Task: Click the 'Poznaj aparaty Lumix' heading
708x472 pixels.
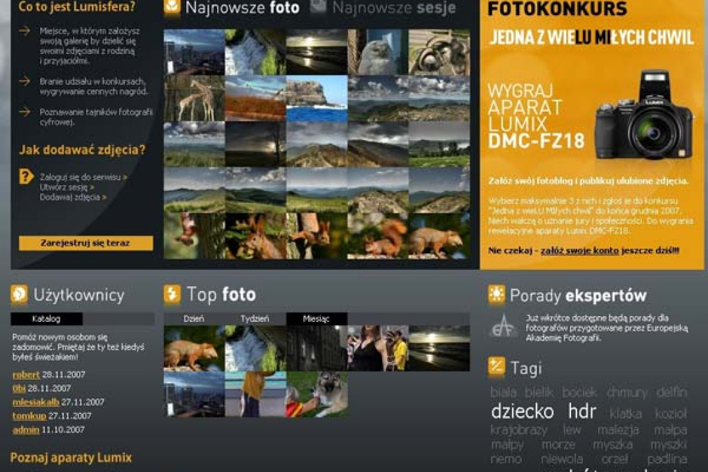Action: 71,458
